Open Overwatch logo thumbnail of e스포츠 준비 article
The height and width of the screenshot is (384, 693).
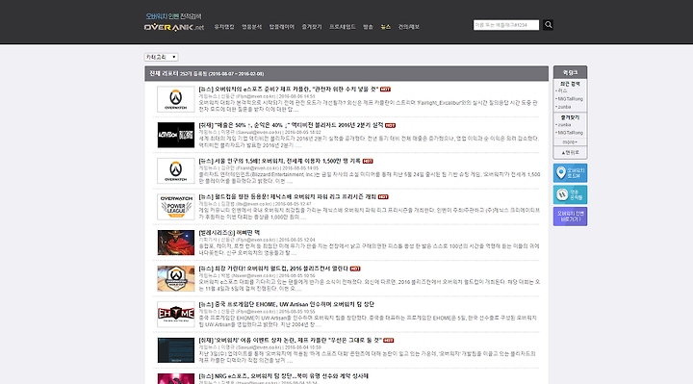click(176, 99)
